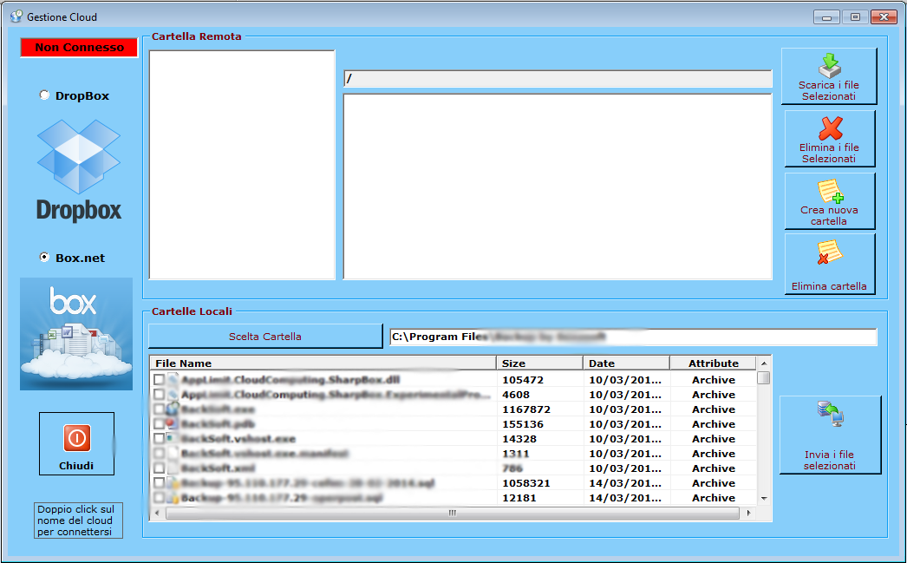Sort by the Size column header
Screen dimensions: 907x563
[x=539, y=363]
